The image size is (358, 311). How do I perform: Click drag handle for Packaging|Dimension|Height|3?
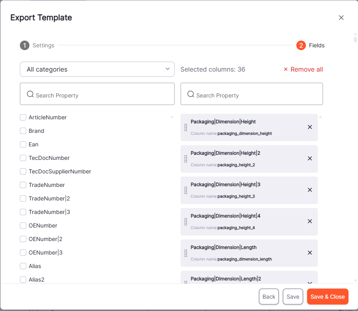186,190
